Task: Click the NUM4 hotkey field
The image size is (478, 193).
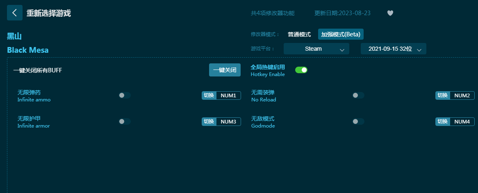Action: coord(462,121)
